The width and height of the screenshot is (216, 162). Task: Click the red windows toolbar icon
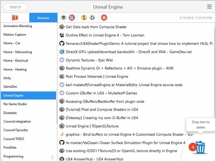72,17
